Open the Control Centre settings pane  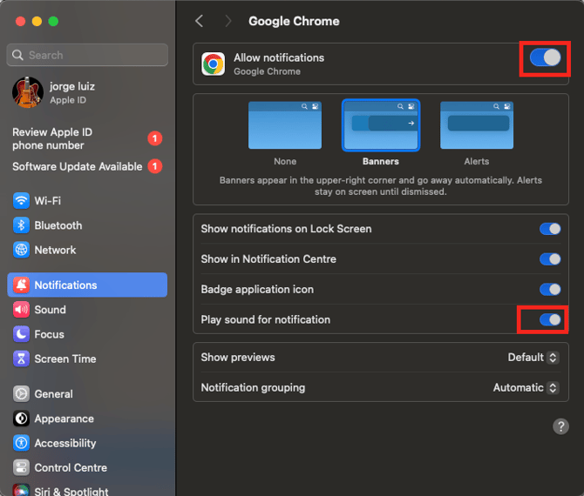[x=87, y=467]
